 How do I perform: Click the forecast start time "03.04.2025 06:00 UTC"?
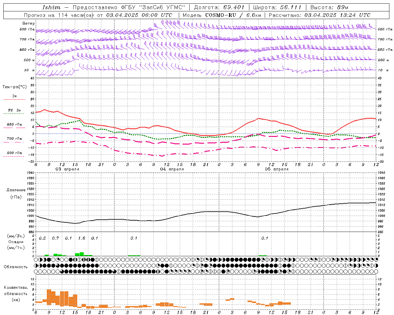click(x=139, y=15)
